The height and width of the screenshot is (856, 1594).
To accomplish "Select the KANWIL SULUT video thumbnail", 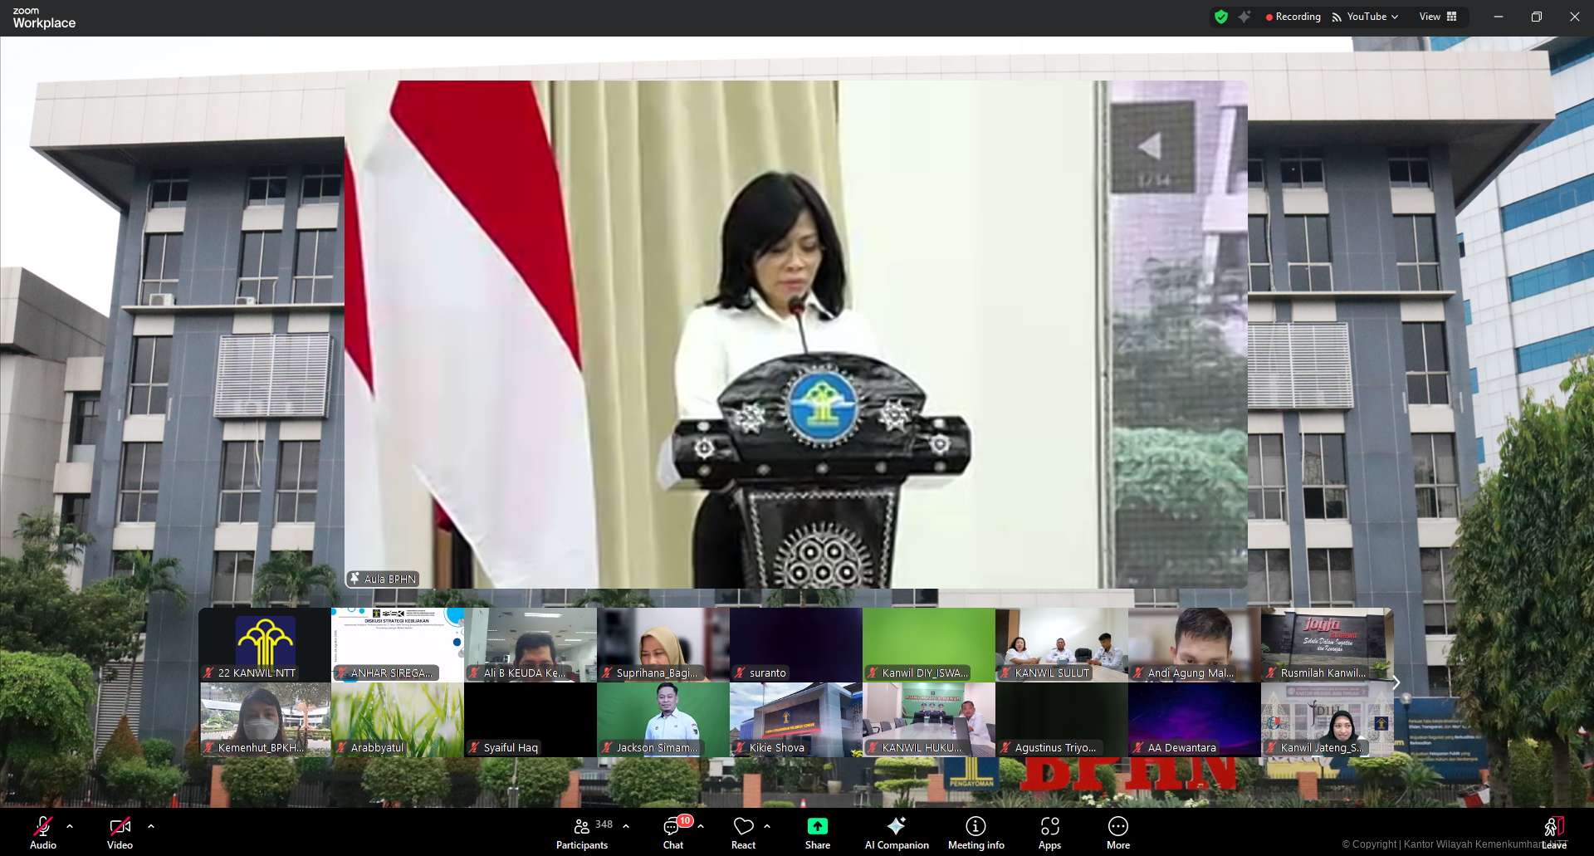I will click(1061, 644).
